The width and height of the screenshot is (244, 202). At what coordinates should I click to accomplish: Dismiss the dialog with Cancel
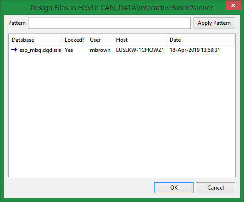(216, 188)
